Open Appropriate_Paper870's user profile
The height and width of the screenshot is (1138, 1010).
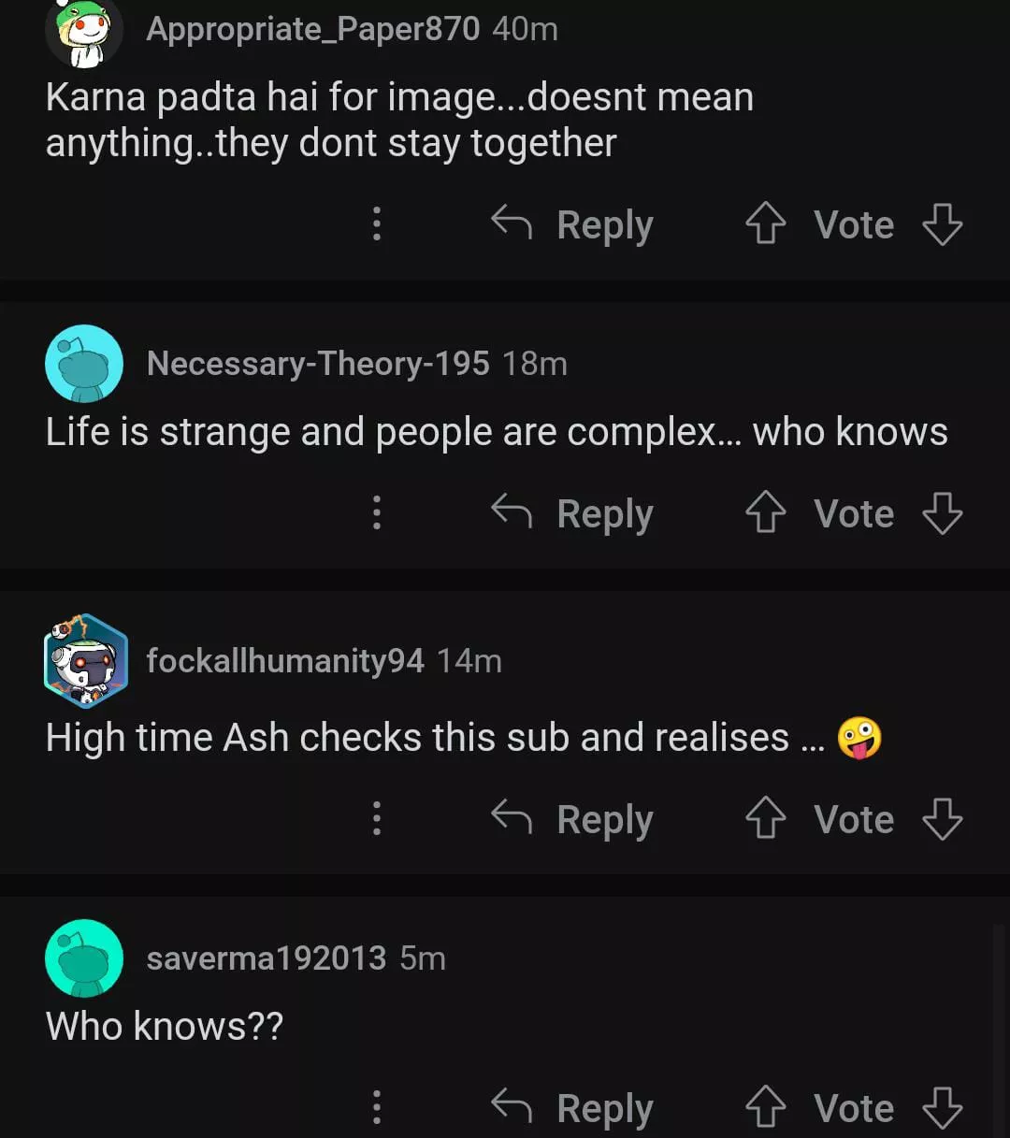(312, 29)
